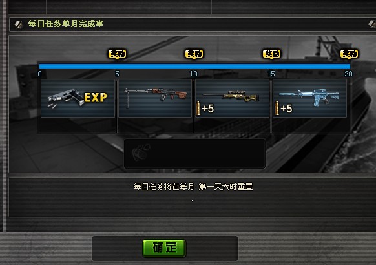Click the stripe icon beside 每日任务单月完成率 title
This screenshot has width=376, height=265.
tap(19, 24)
